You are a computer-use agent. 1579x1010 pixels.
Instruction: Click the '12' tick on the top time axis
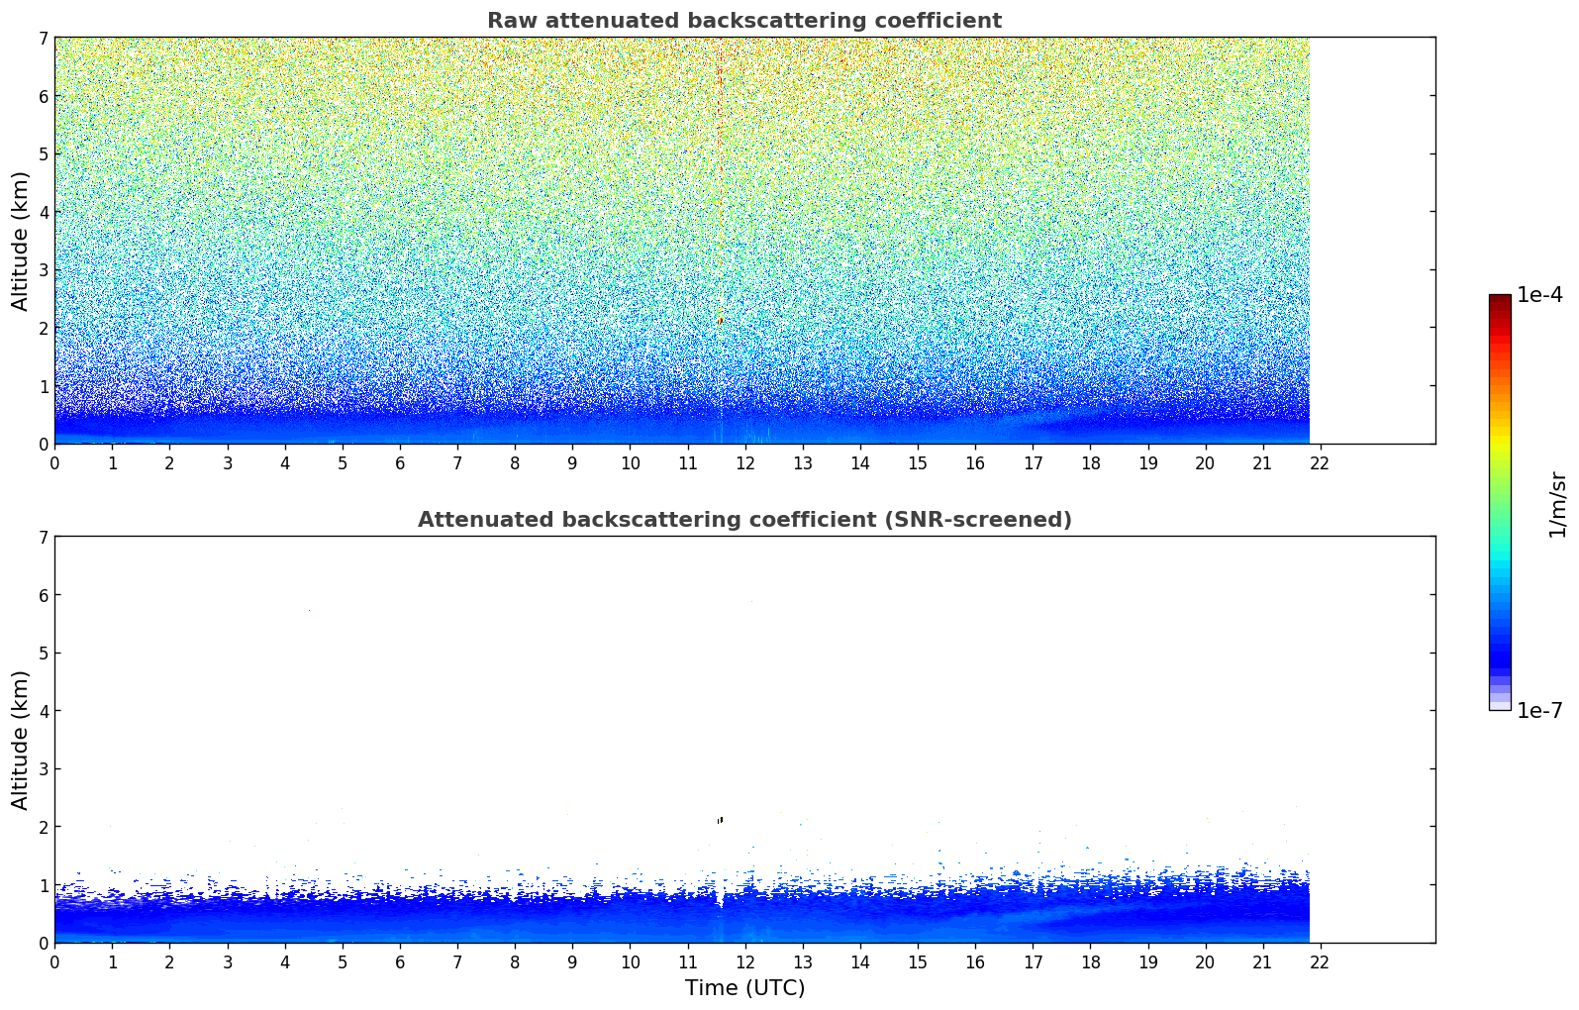click(x=744, y=463)
